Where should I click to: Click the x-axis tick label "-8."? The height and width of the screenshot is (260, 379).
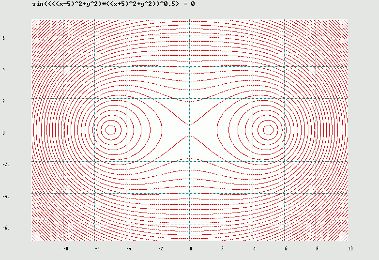coord(67,249)
